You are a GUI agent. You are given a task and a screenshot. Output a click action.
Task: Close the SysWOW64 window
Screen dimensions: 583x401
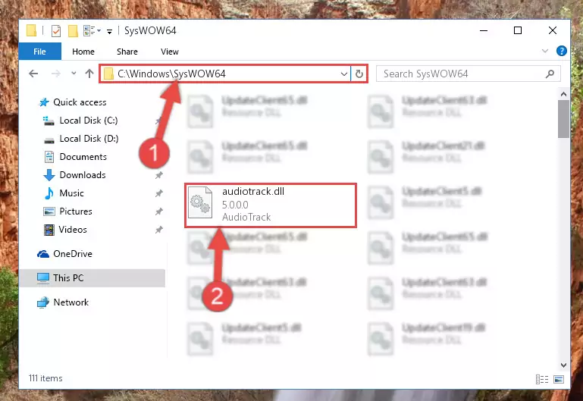coord(553,30)
